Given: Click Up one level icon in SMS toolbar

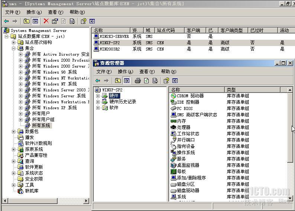Looking at the screenshot, I should 26,21.
